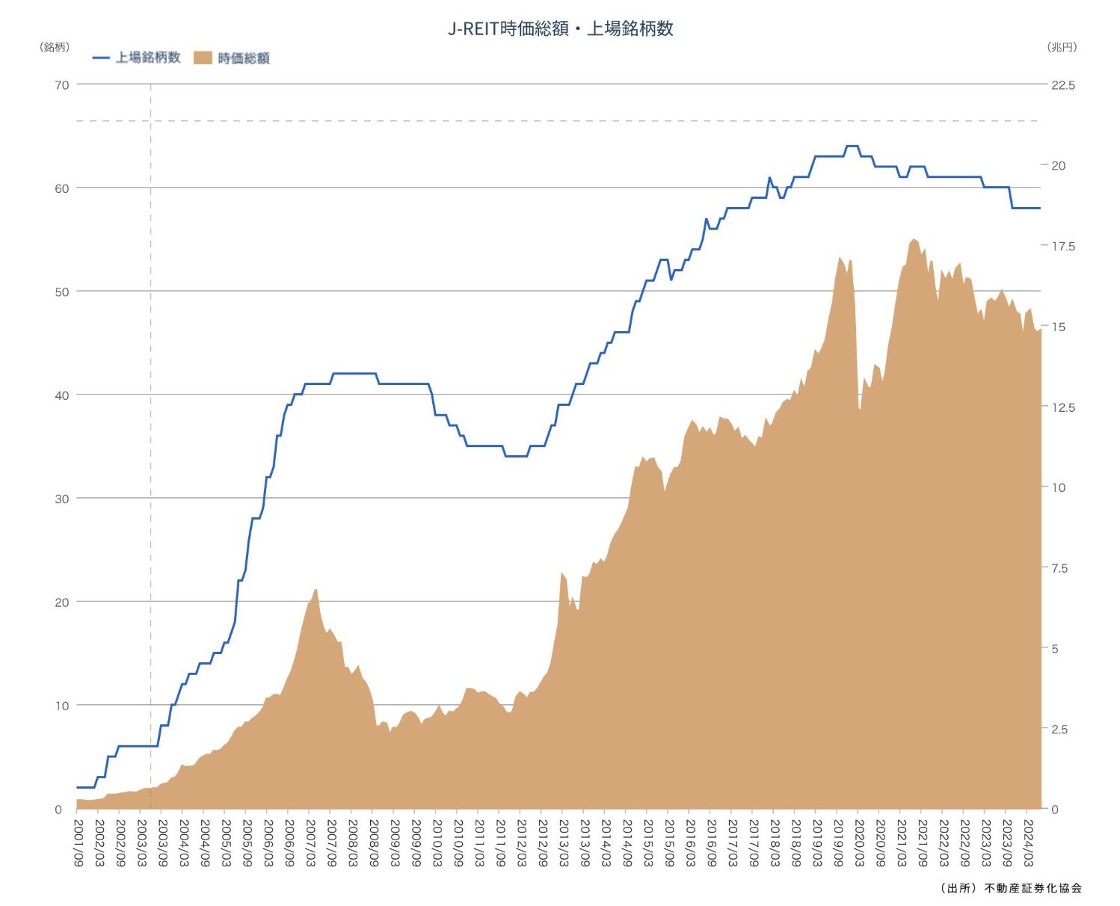
Task: Click the left axis value 30
Action: [61, 499]
